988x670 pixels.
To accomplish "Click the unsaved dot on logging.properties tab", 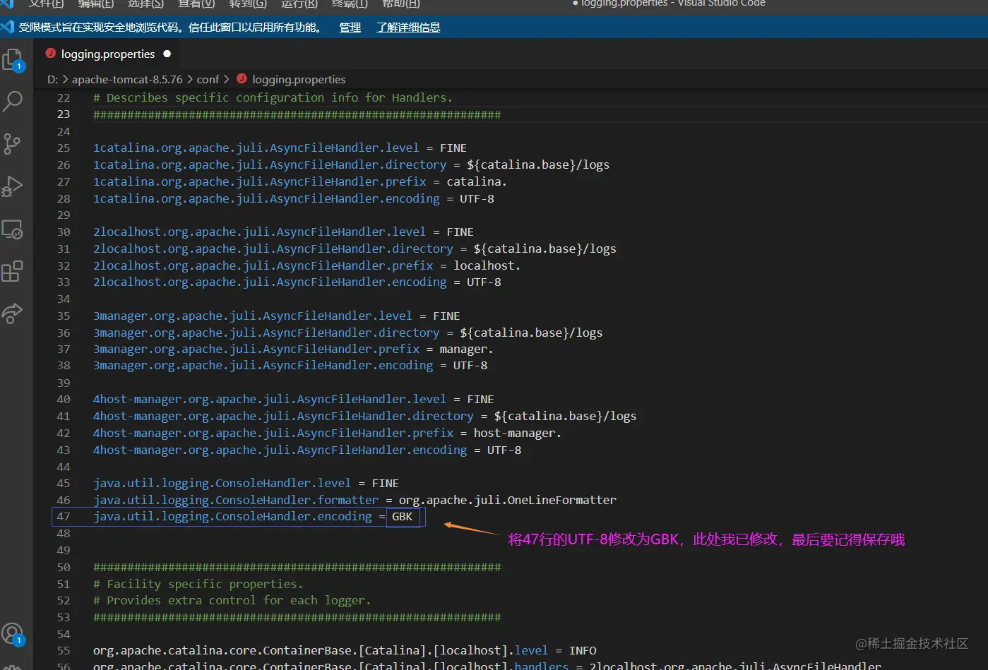I will 167,54.
